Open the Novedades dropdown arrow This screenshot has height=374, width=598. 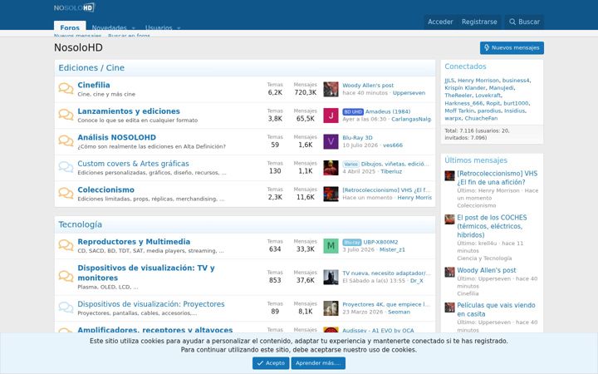[133, 28]
